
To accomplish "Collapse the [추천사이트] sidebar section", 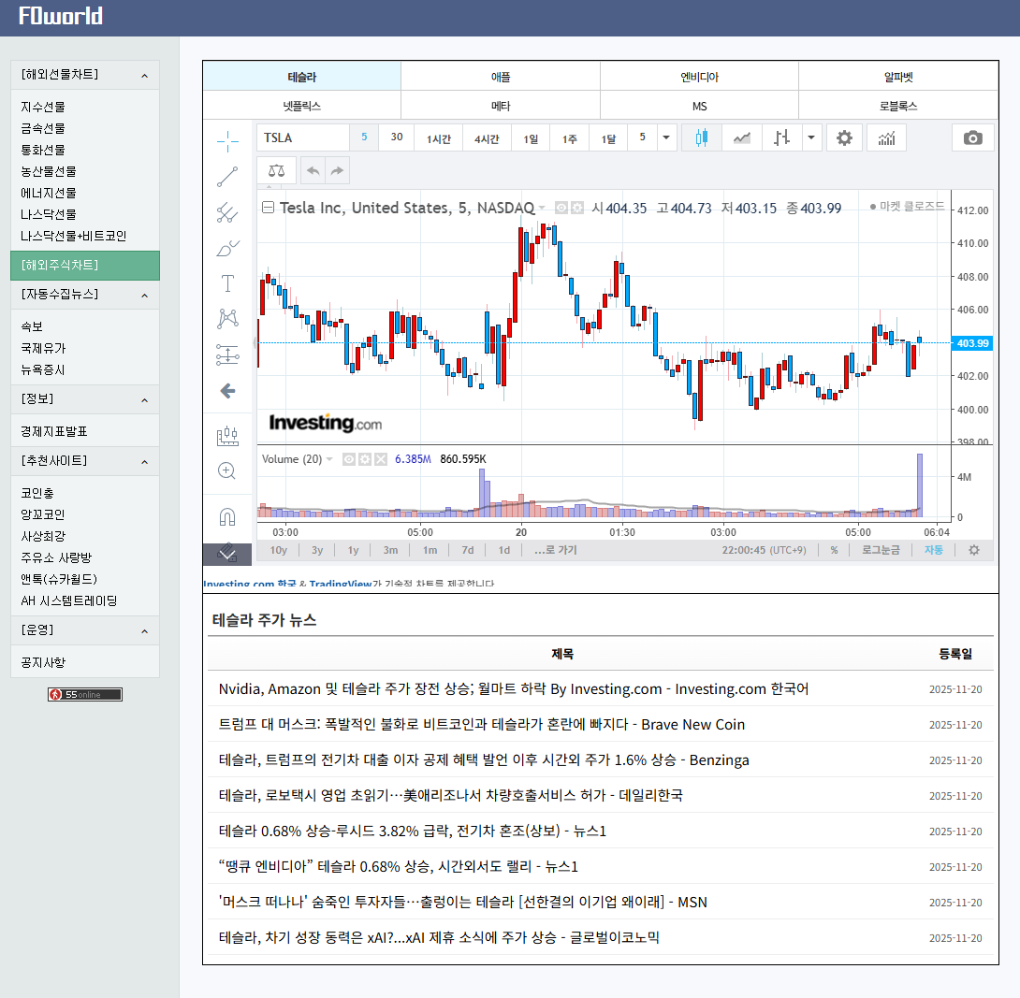I will point(85,461).
